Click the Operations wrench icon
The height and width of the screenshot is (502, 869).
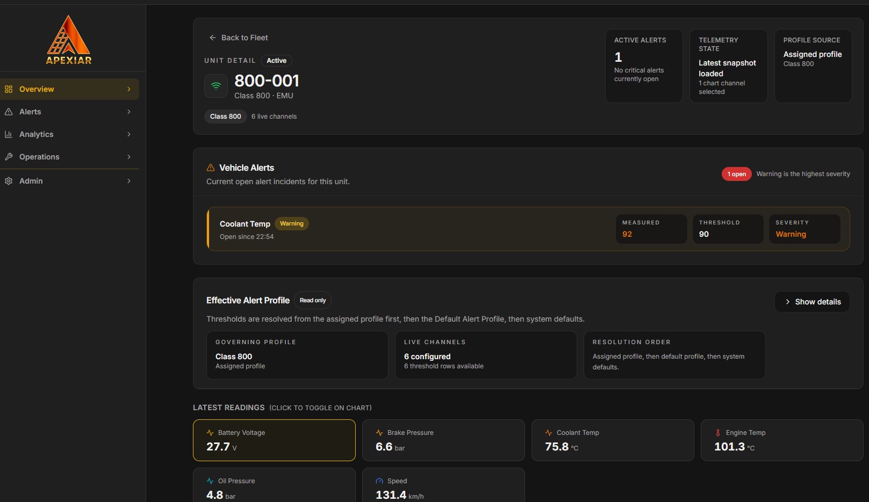pos(9,157)
